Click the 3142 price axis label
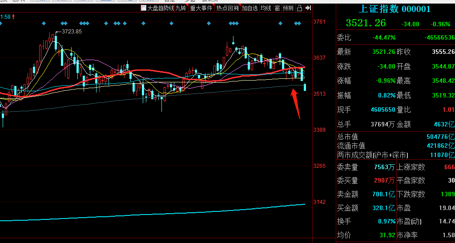Image resolution: width=455 pixels, height=243 pixels. 320,202
